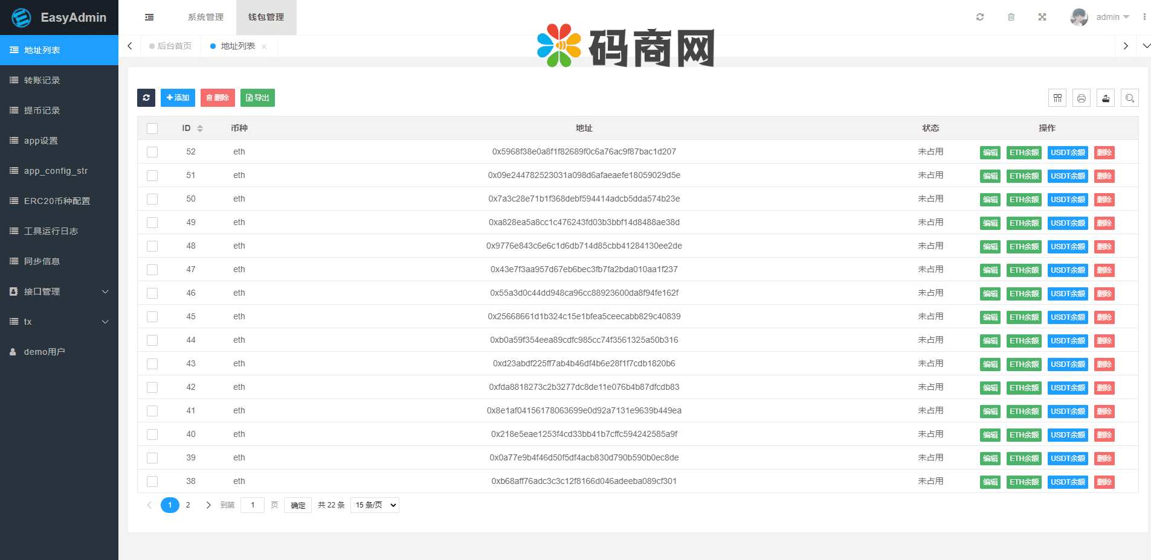
Task: Sort table by the ID column arrows
Action: (200, 129)
